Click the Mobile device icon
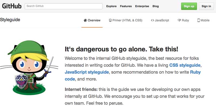The width and height of the screenshot is (216, 108). (198, 21)
